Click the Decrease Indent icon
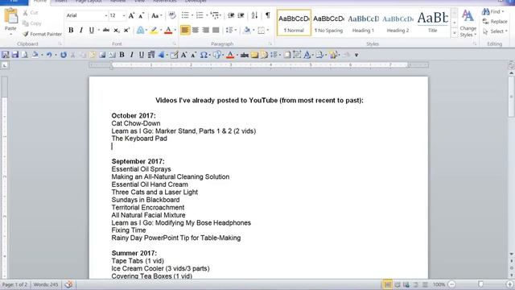This screenshot has height=290, width=515. [x=231, y=15]
